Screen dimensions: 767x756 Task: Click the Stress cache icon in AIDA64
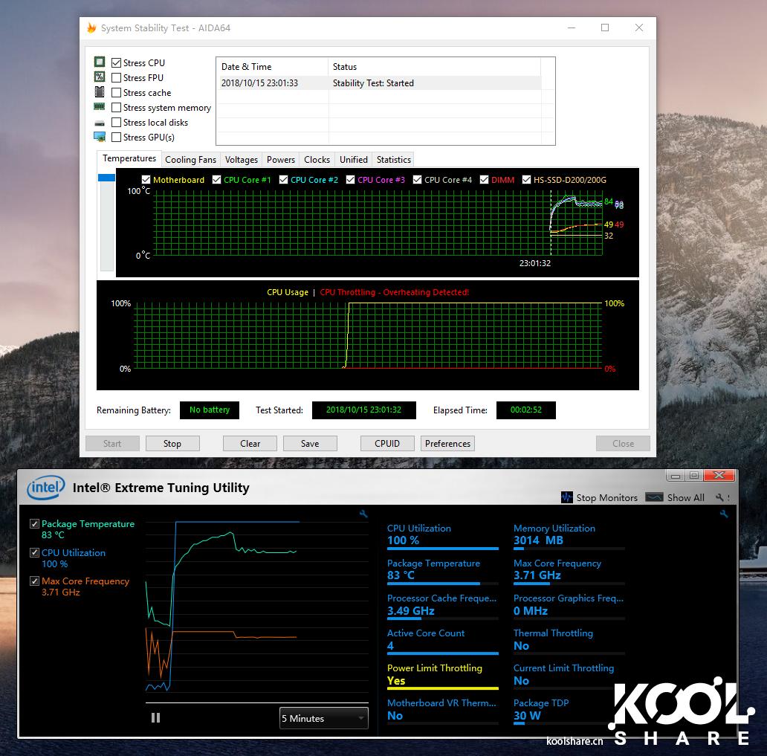coord(100,92)
